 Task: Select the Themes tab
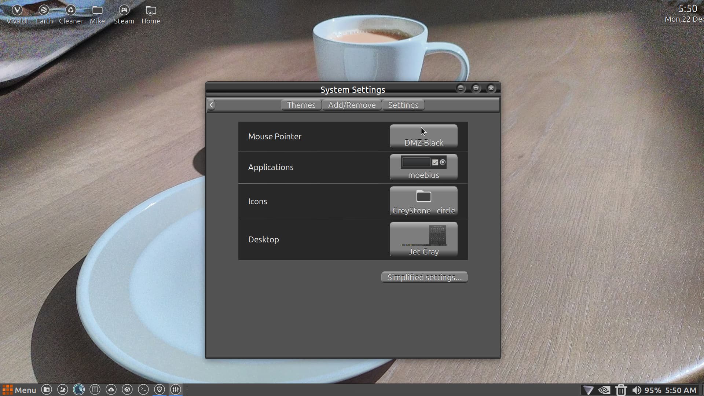(x=301, y=105)
